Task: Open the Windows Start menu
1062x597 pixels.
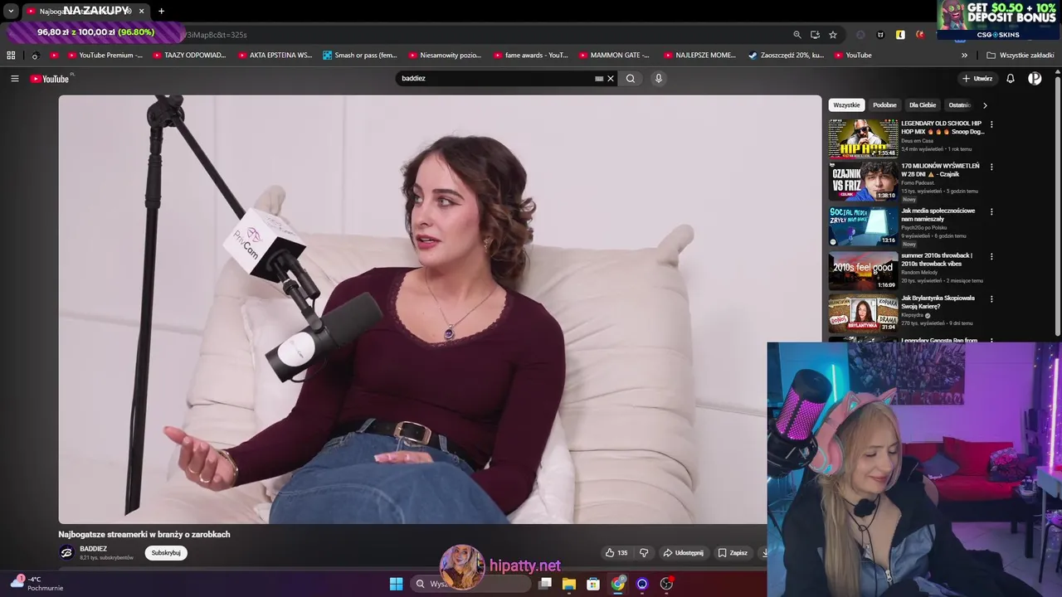Action: pos(396,584)
